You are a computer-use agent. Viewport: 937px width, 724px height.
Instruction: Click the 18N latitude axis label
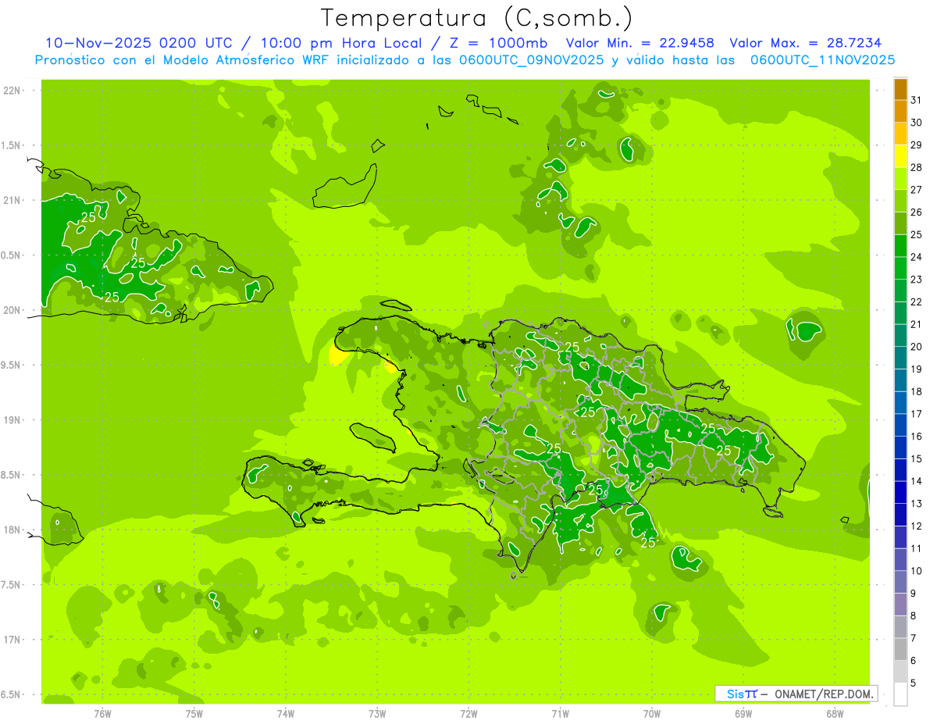tap(12, 530)
